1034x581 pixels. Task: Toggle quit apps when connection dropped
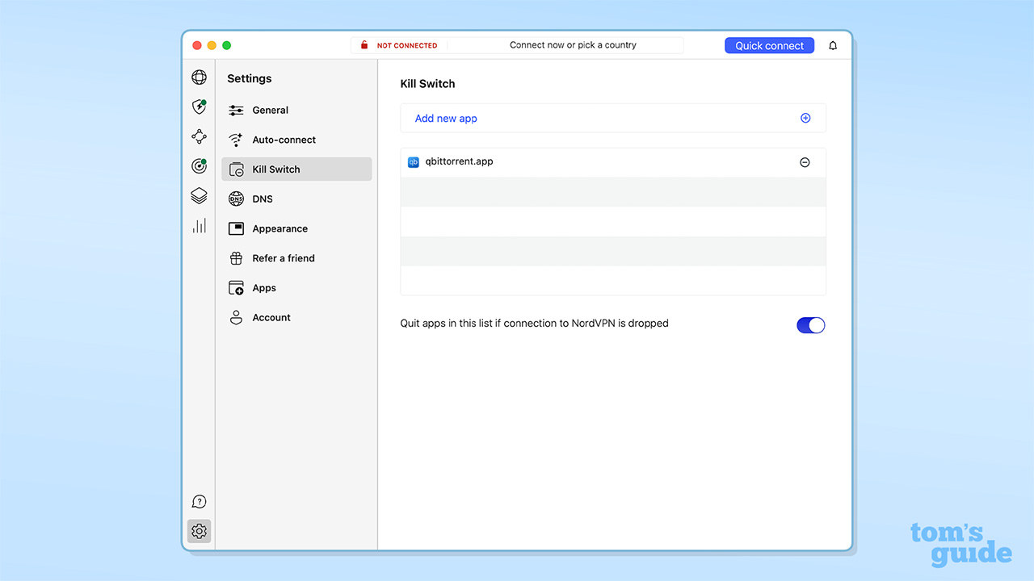click(x=811, y=325)
